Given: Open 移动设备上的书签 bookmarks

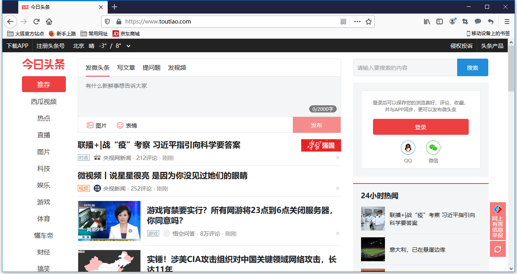Looking at the screenshot, I should pyautogui.click(x=488, y=34).
